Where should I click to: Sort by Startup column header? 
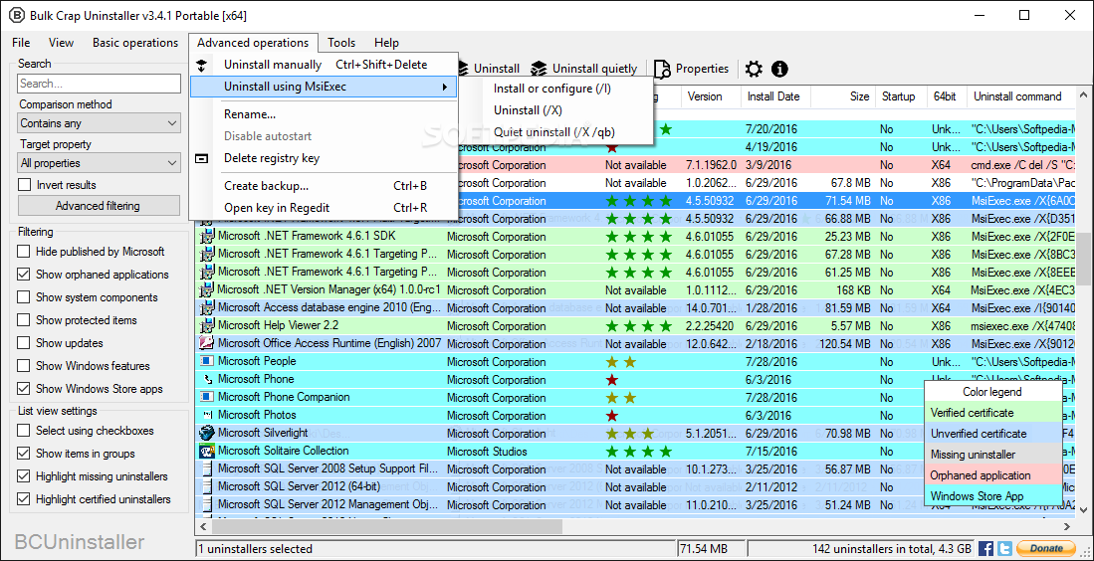point(899,96)
